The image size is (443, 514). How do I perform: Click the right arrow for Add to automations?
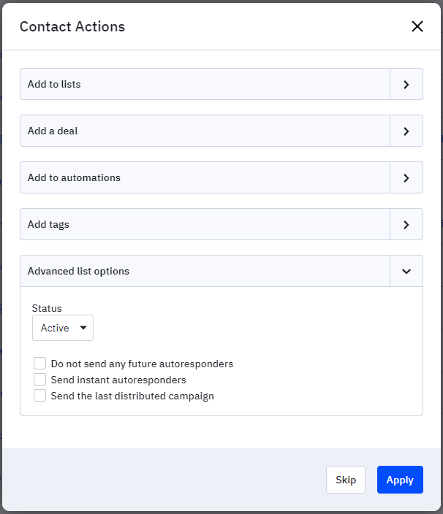pyautogui.click(x=406, y=177)
